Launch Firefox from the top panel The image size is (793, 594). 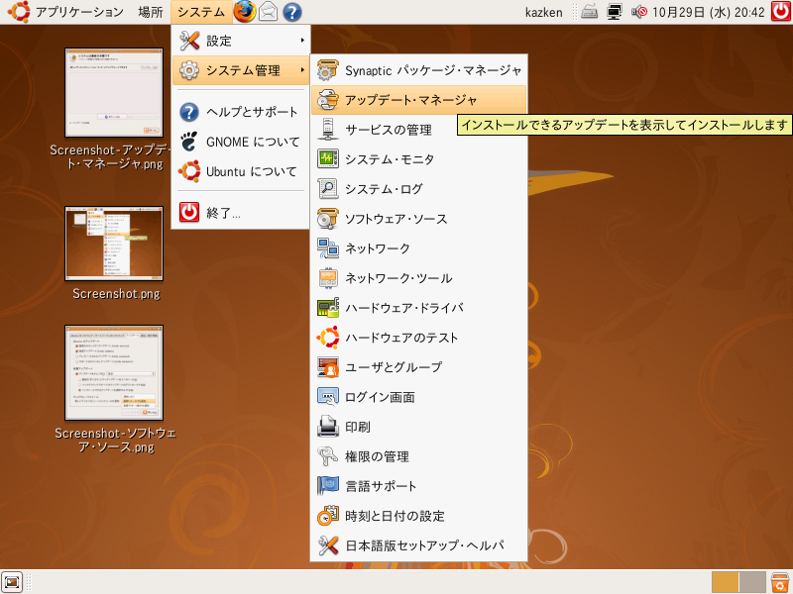tap(244, 12)
